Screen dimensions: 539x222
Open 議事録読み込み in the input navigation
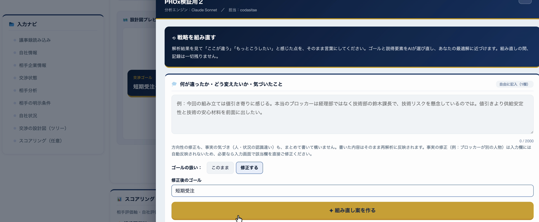tap(35, 40)
